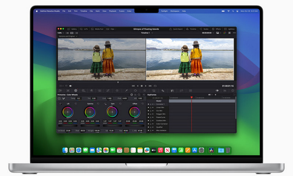Reset the Lift color wheel
293x176 pixels.
coord(75,104)
